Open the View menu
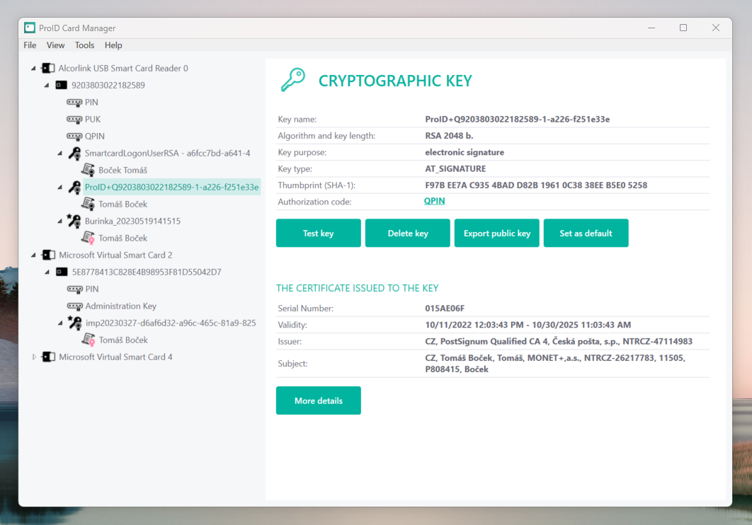The width and height of the screenshot is (752, 525). pyautogui.click(x=56, y=45)
